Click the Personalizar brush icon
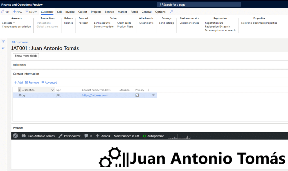This screenshot has width=288, height=171. (x=60, y=136)
